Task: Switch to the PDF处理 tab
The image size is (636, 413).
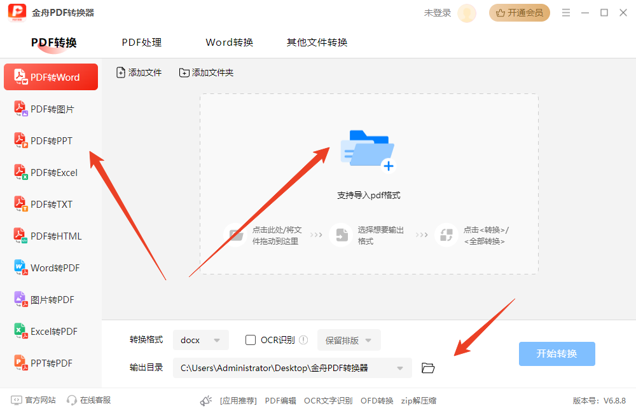Action: click(x=142, y=43)
